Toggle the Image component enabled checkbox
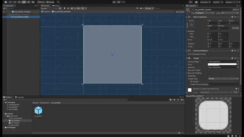Image resolution: width=244 pixels, height=137 pixels. [192, 58]
